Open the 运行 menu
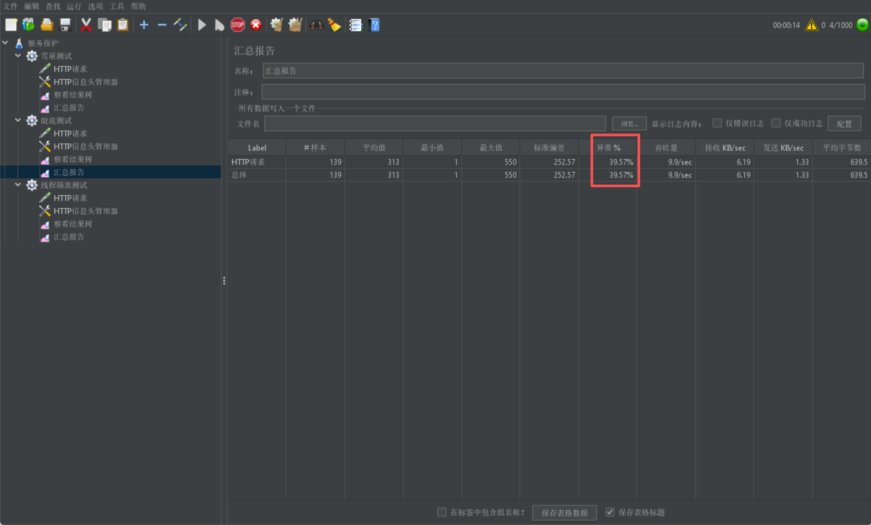The image size is (871, 525). [74, 6]
